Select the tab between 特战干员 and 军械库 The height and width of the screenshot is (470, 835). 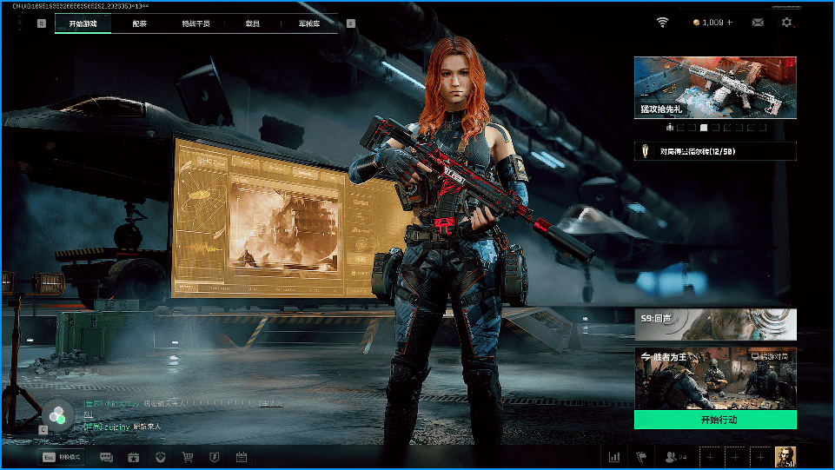(x=253, y=23)
